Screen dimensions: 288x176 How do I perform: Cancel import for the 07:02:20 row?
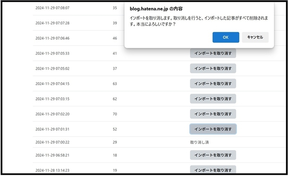[213, 114]
